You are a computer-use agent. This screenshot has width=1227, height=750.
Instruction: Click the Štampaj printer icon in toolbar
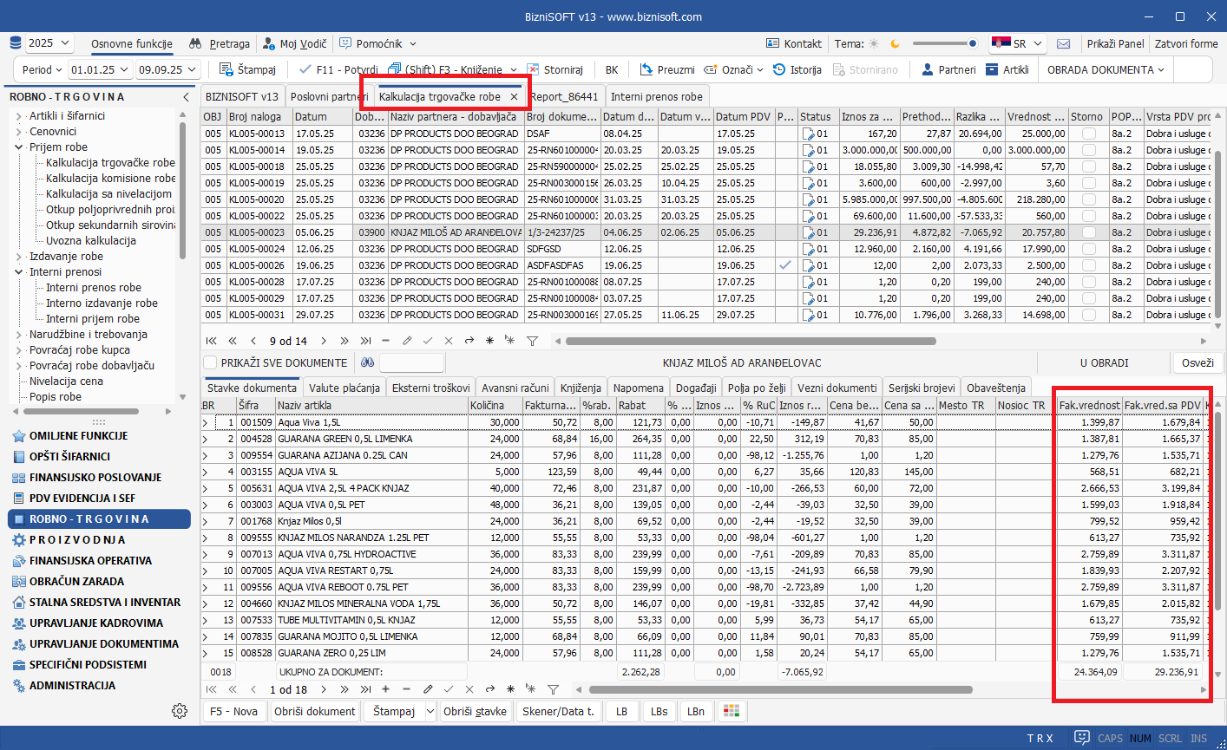tap(226, 69)
